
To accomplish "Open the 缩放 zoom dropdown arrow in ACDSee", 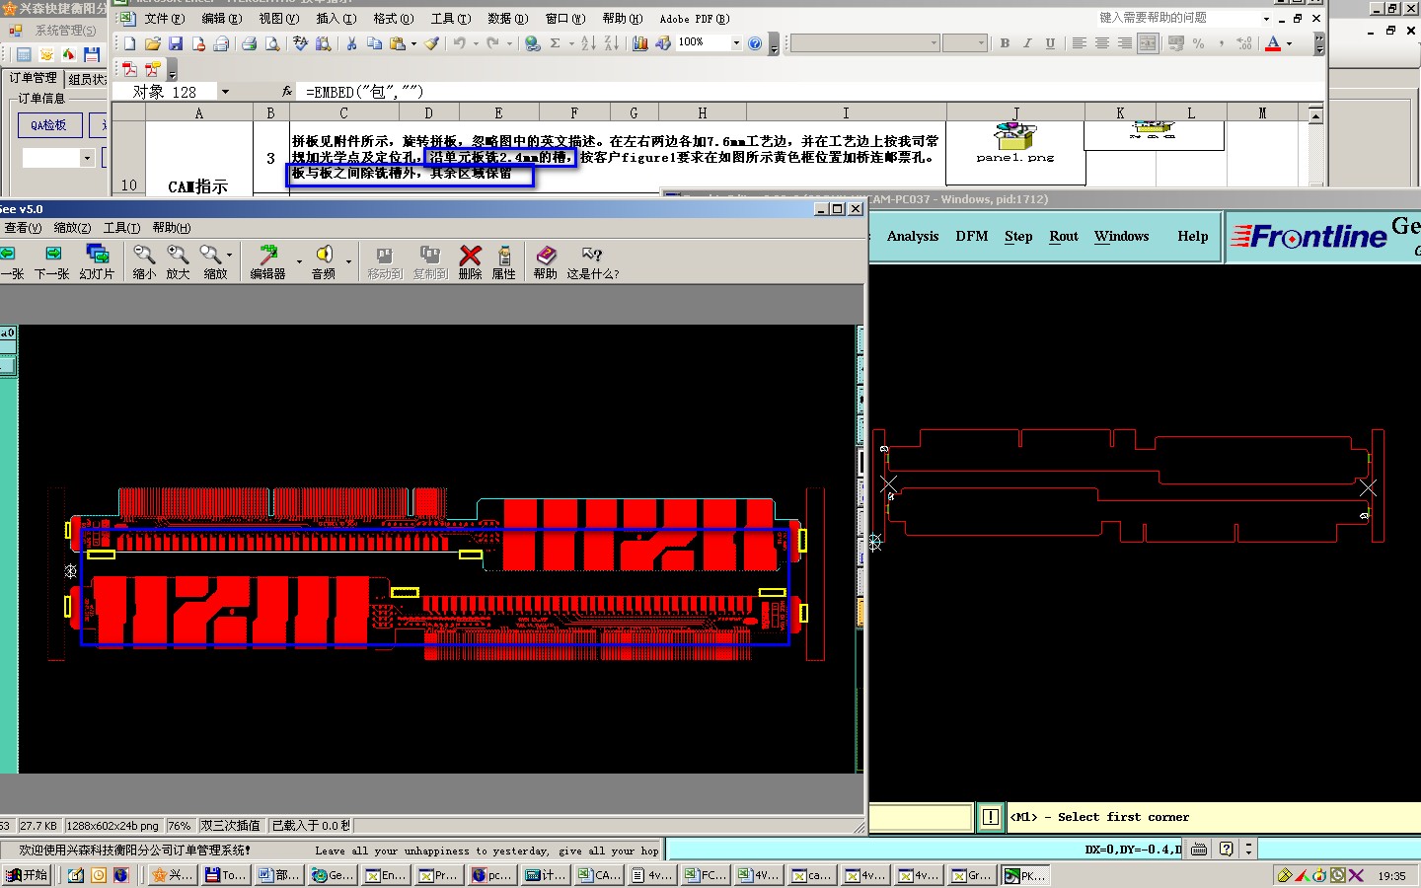I will [x=230, y=256].
